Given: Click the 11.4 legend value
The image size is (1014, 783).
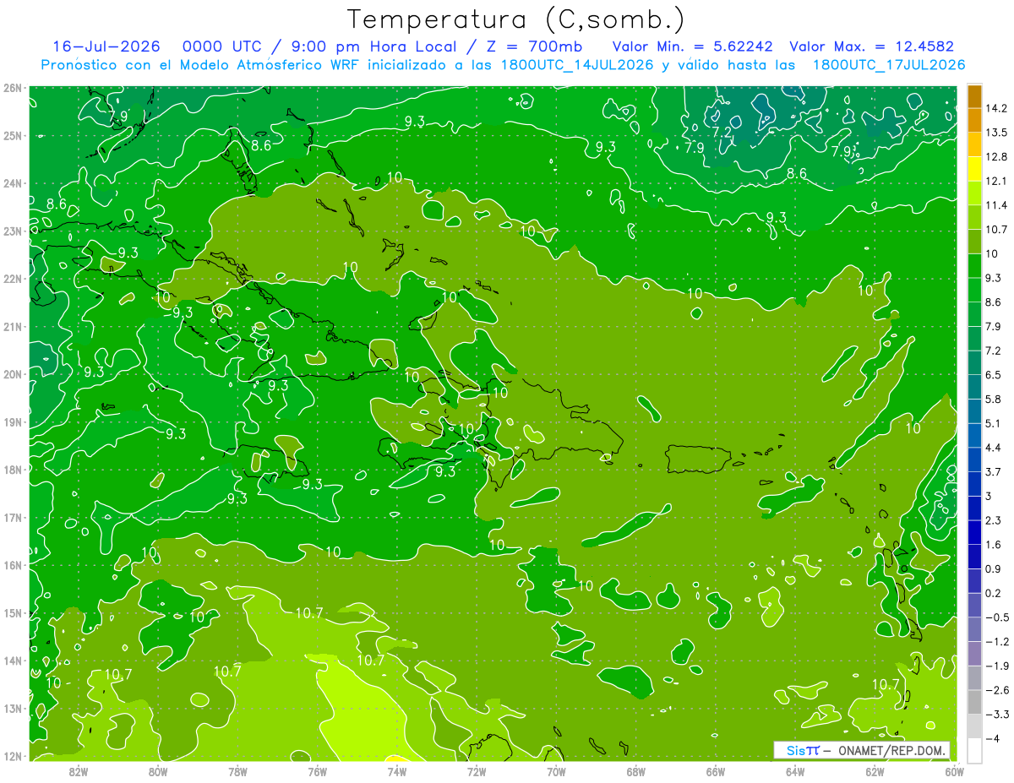Looking at the screenshot, I should [996, 205].
